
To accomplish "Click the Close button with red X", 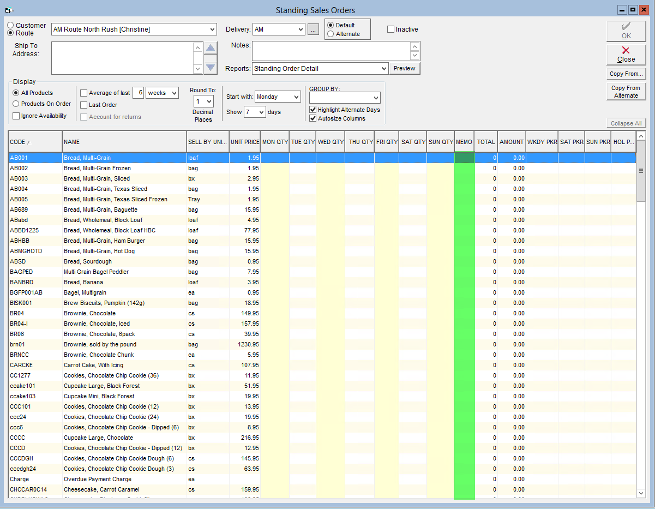I will coord(626,55).
